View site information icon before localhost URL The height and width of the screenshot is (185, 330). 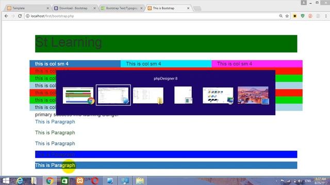(x=27, y=16)
